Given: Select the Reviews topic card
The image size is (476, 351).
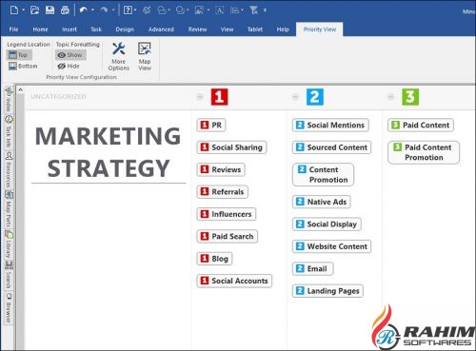Looking at the screenshot, I should pos(221,169).
